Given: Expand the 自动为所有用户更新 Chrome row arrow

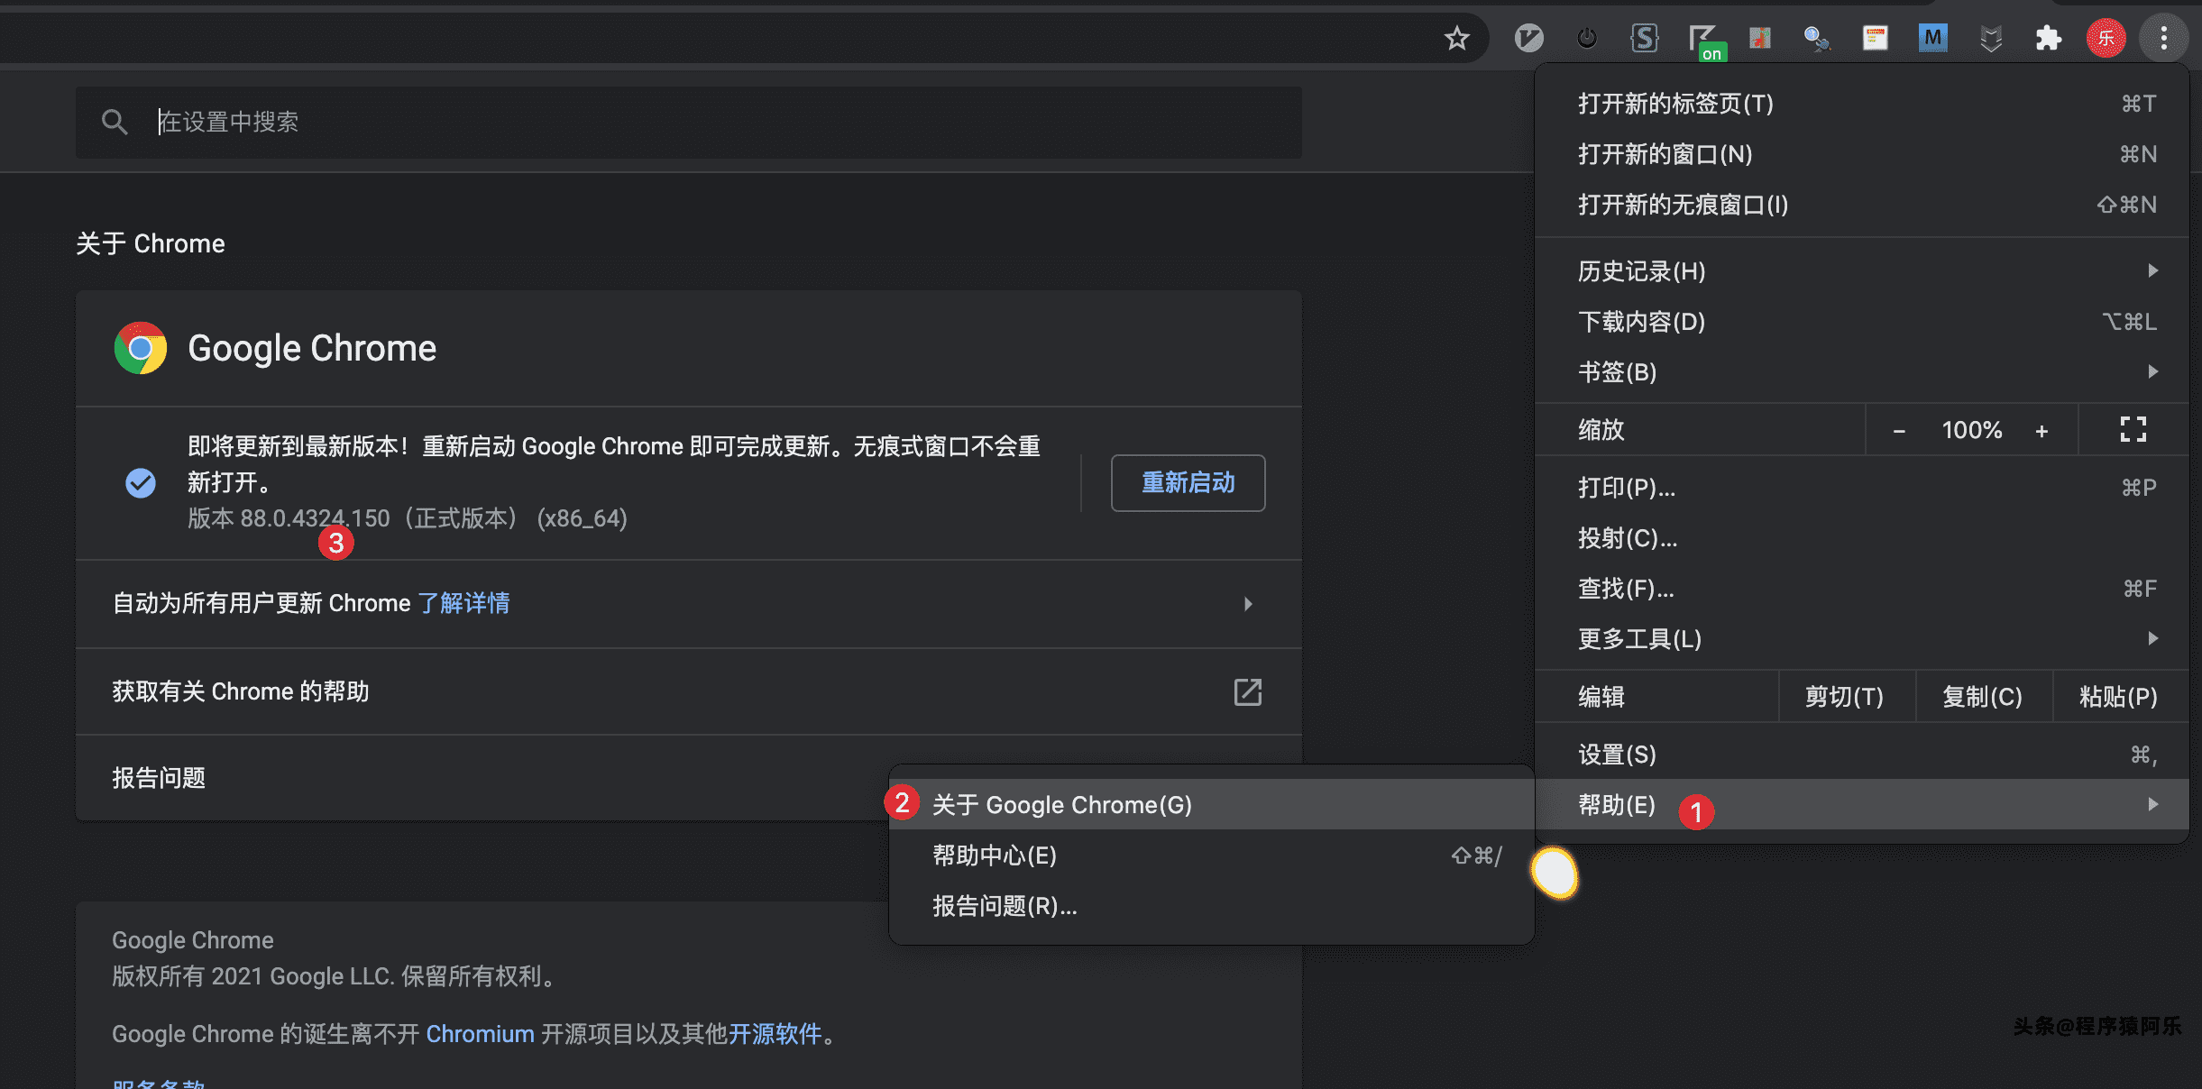Looking at the screenshot, I should [1248, 603].
